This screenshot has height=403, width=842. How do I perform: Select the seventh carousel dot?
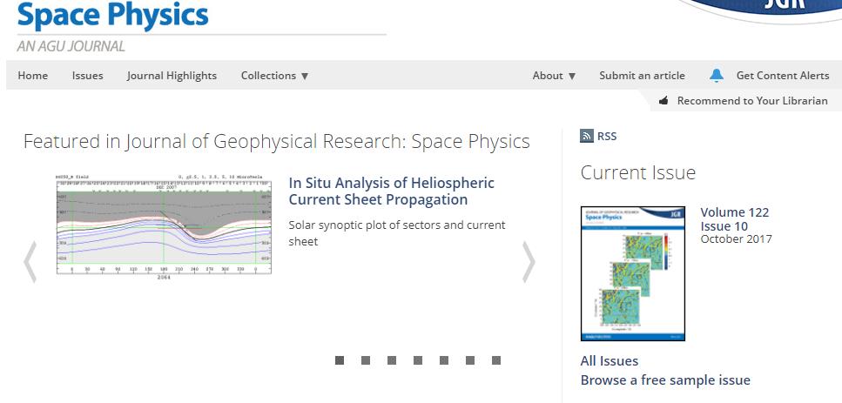[496, 360]
